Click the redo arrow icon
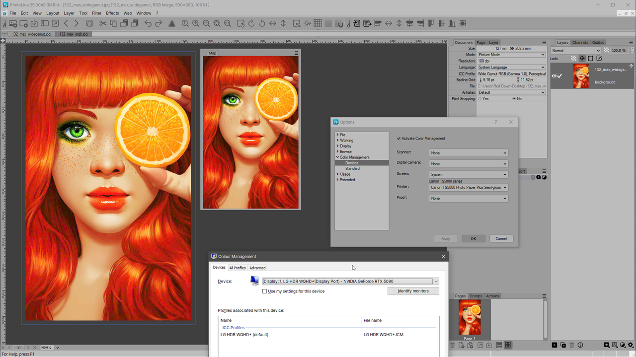The height and width of the screenshot is (357, 636). tap(159, 23)
